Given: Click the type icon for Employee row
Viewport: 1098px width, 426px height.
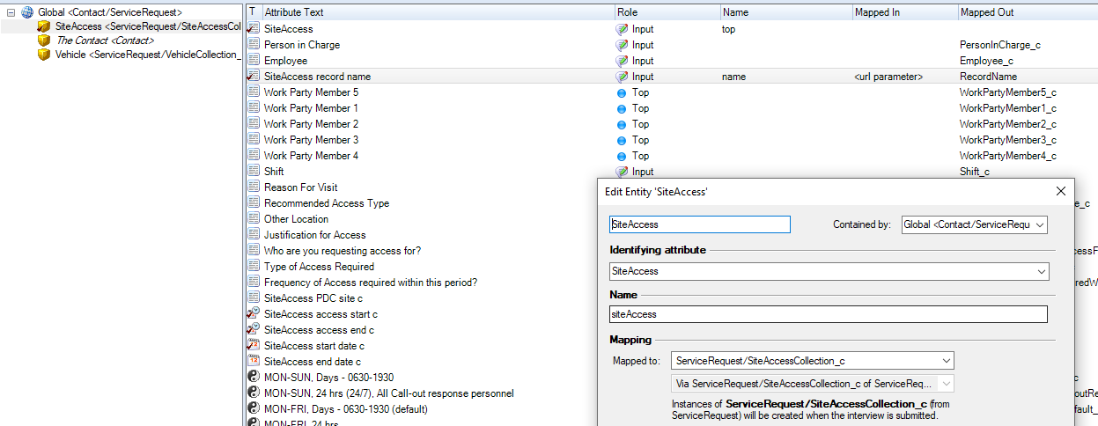Looking at the screenshot, I should (x=254, y=61).
